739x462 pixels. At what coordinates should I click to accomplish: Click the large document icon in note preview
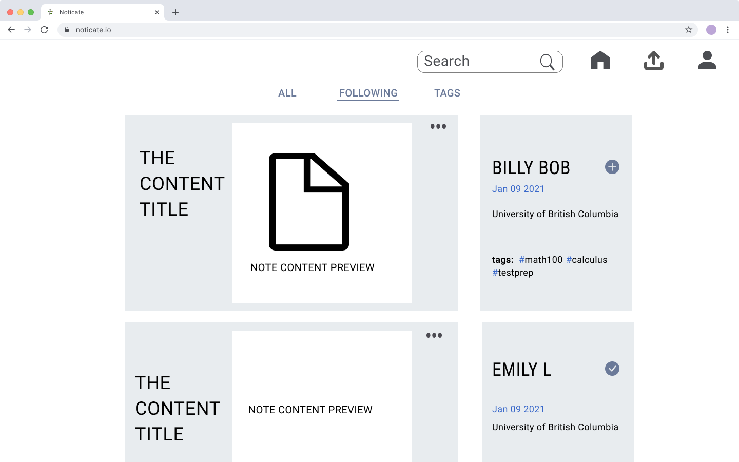(309, 202)
